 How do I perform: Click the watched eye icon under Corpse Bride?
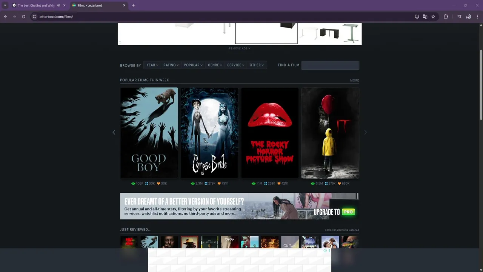pos(192,184)
